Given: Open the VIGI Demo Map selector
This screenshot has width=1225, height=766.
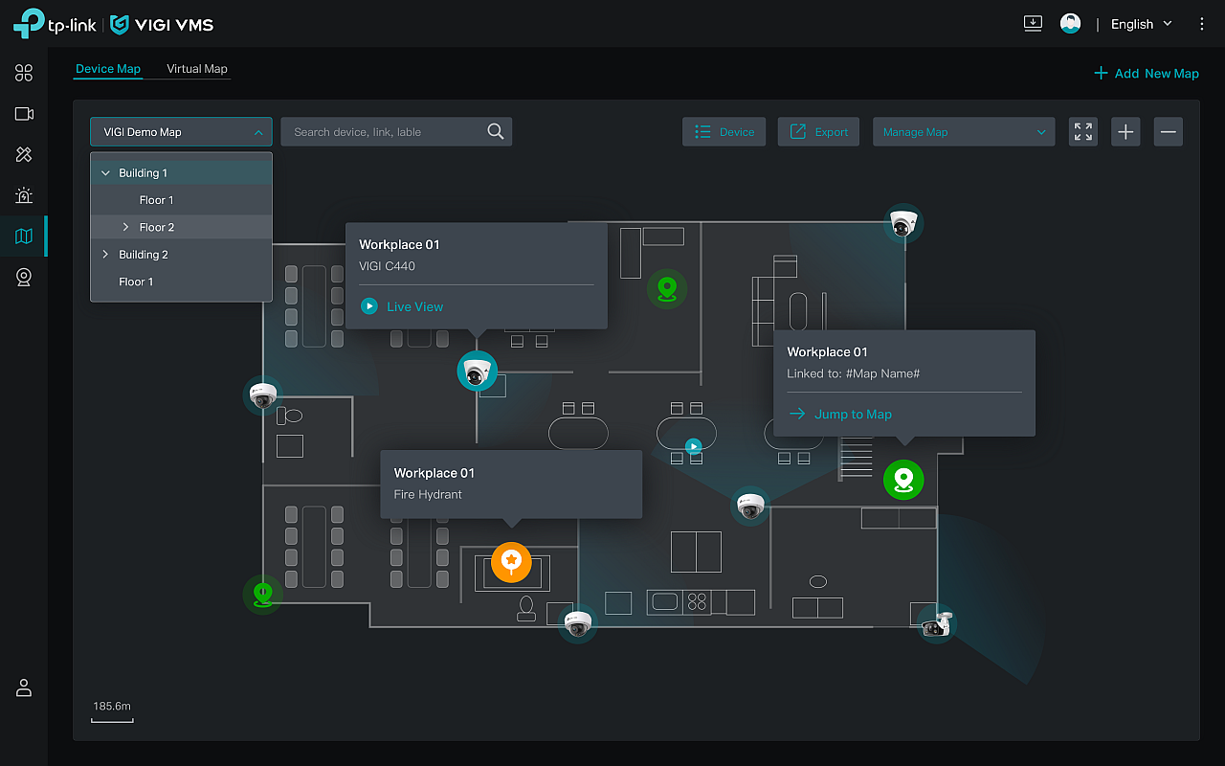Looking at the screenshot, I should [181, 131].
